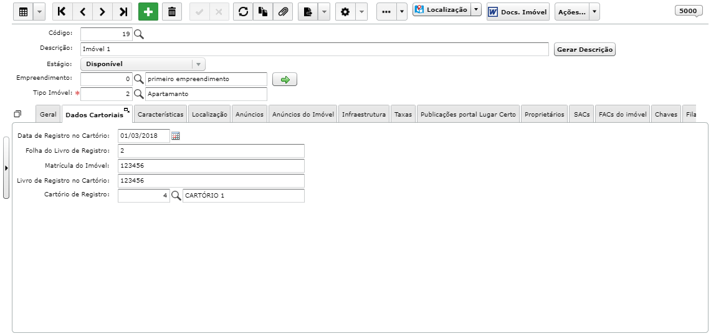
Task: Open the Localização tab
Action: tap(209, 114)
